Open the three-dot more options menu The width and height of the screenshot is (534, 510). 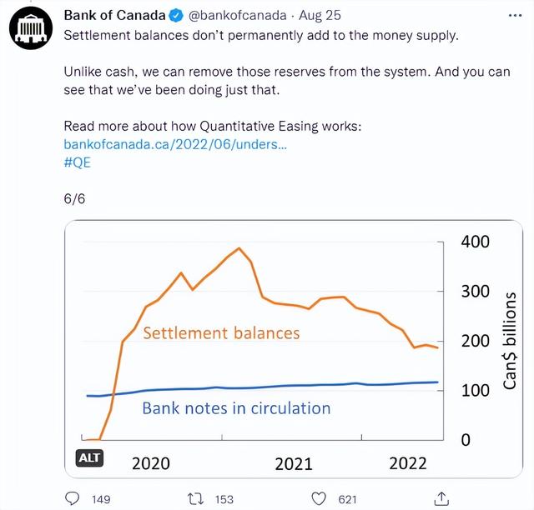[515, 16]
